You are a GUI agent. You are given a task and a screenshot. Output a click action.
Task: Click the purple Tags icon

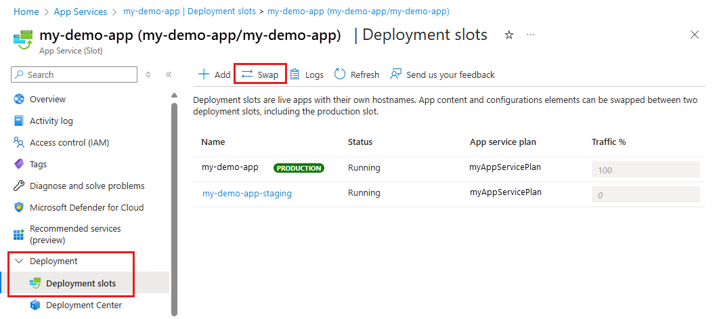19,164
